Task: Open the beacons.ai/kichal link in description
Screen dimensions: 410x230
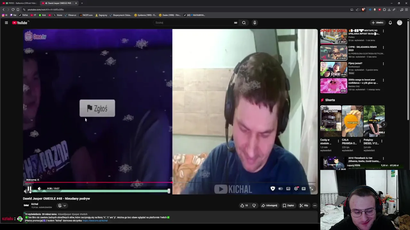Action: click(95, 220)
